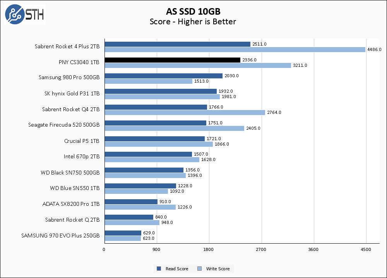Screen dimensions: 387x278
Task: Click the value '1866.0'
Action: (x=222, y=144)
